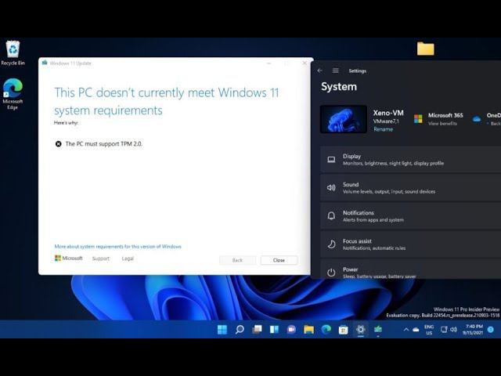Open the ENG US language switcher

[429, 330]
